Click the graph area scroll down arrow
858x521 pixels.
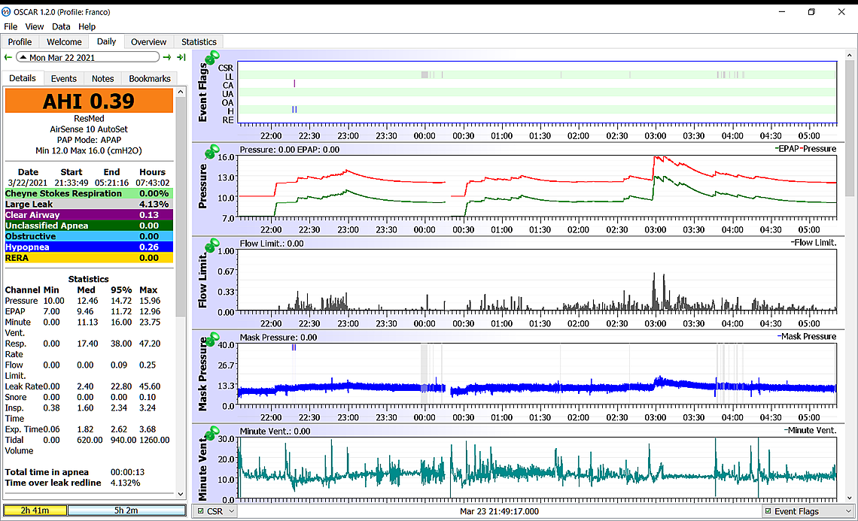point(849,498)
